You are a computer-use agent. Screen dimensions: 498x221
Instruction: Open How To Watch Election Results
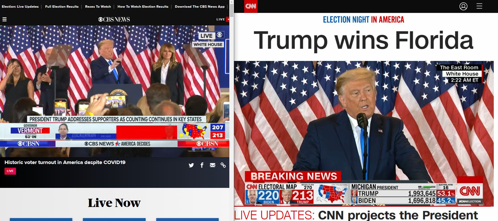143,7
